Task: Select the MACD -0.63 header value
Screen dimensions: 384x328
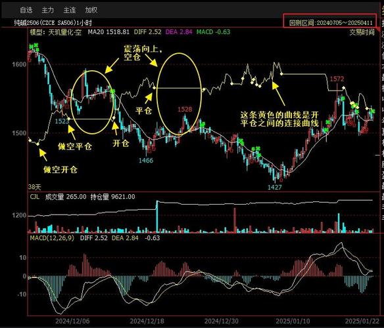Action: [213, 31]
